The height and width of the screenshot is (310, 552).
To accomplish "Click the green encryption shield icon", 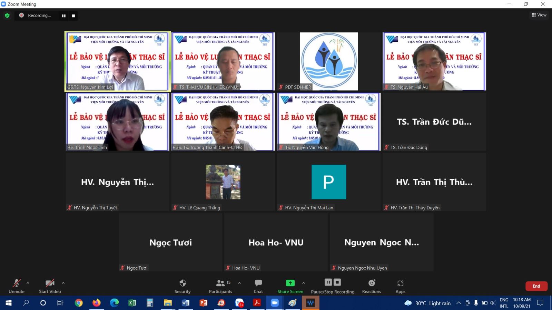I will coord(7,15).
